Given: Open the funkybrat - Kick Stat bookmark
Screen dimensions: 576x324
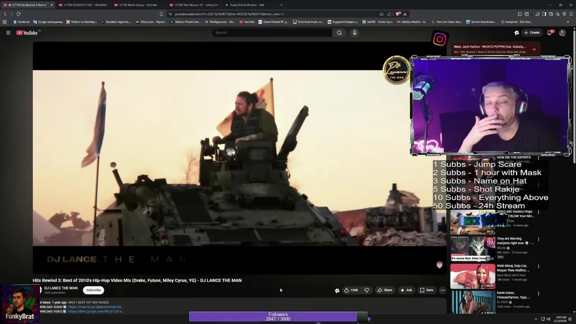Looking at the screenshot, I should click(x=517, y=22).
